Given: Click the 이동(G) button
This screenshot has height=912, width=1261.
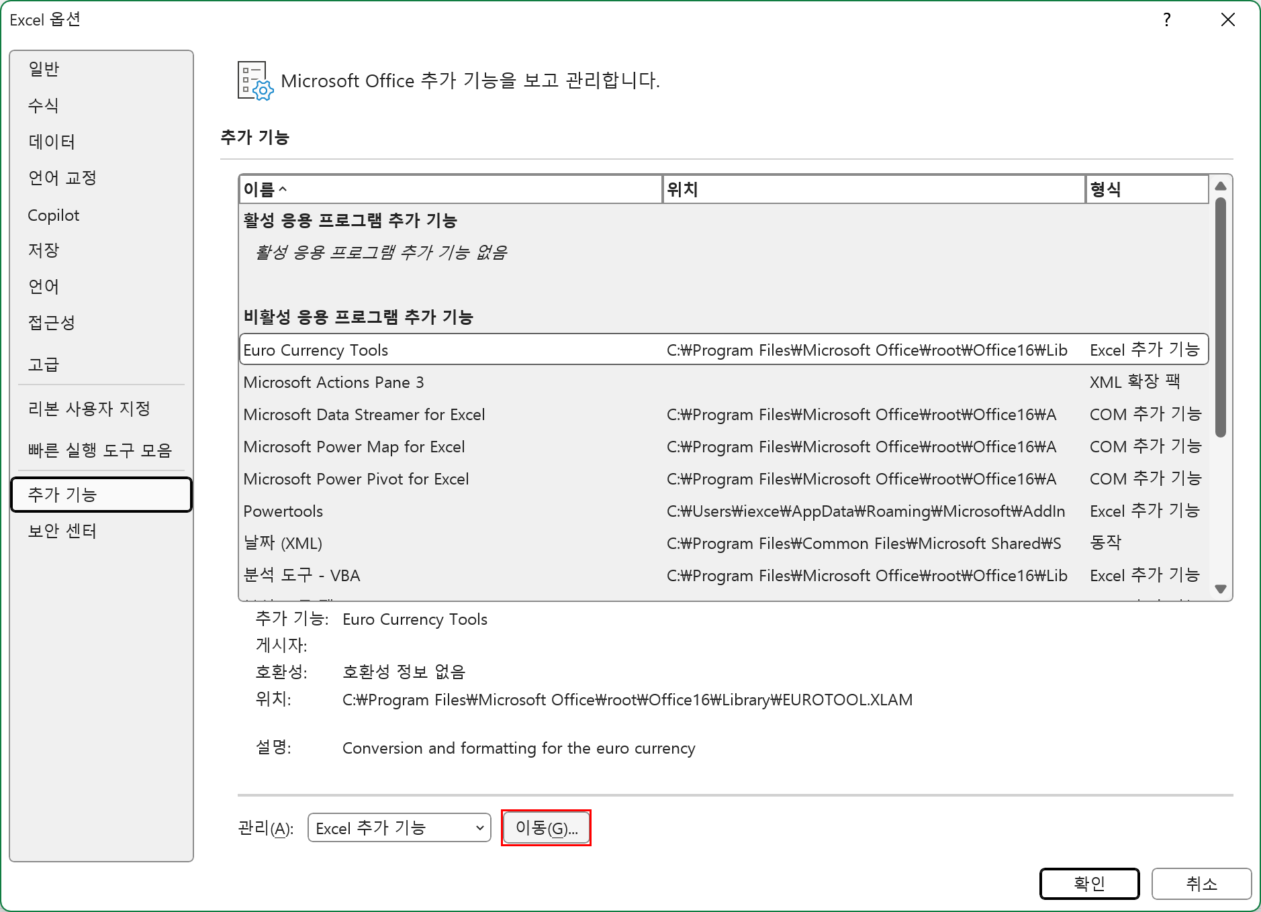Looking at the screenshot, I should pyautogui.click(x=546, y=827).
